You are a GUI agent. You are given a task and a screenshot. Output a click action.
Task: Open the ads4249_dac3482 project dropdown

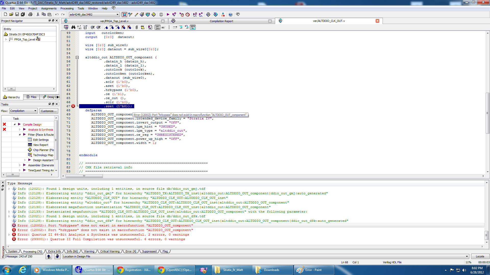pos(117,15)
